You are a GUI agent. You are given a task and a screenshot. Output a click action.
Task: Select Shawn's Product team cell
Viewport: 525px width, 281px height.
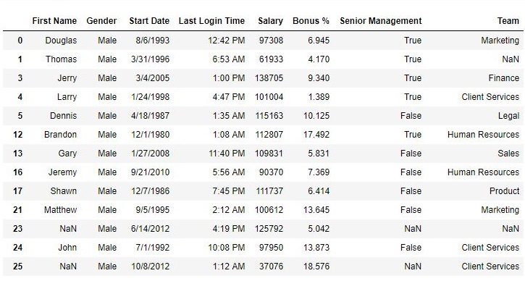click(505, 191)
